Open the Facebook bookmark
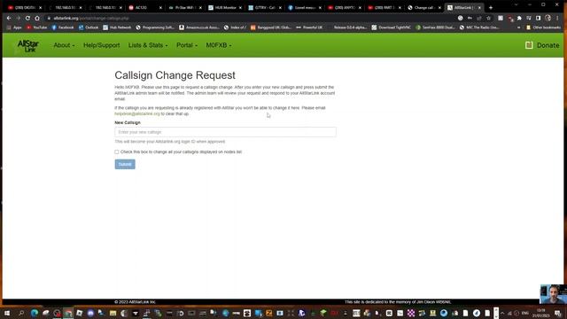The width and height of the screenshot is (567, 319). click(63, 27)
